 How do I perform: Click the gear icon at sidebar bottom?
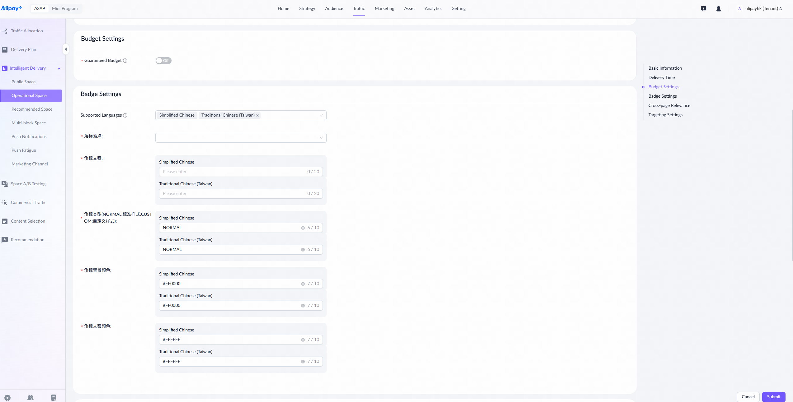click(x=7, y=397)
